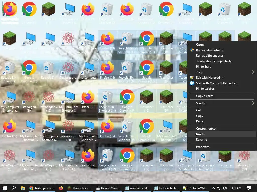Choose Run as administrator
Viewport: 257px width, 192px height.
point(222,50)
